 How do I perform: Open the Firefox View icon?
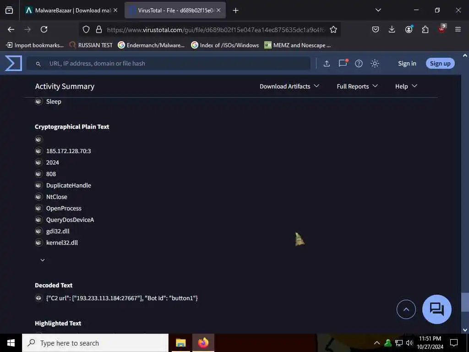9,10
